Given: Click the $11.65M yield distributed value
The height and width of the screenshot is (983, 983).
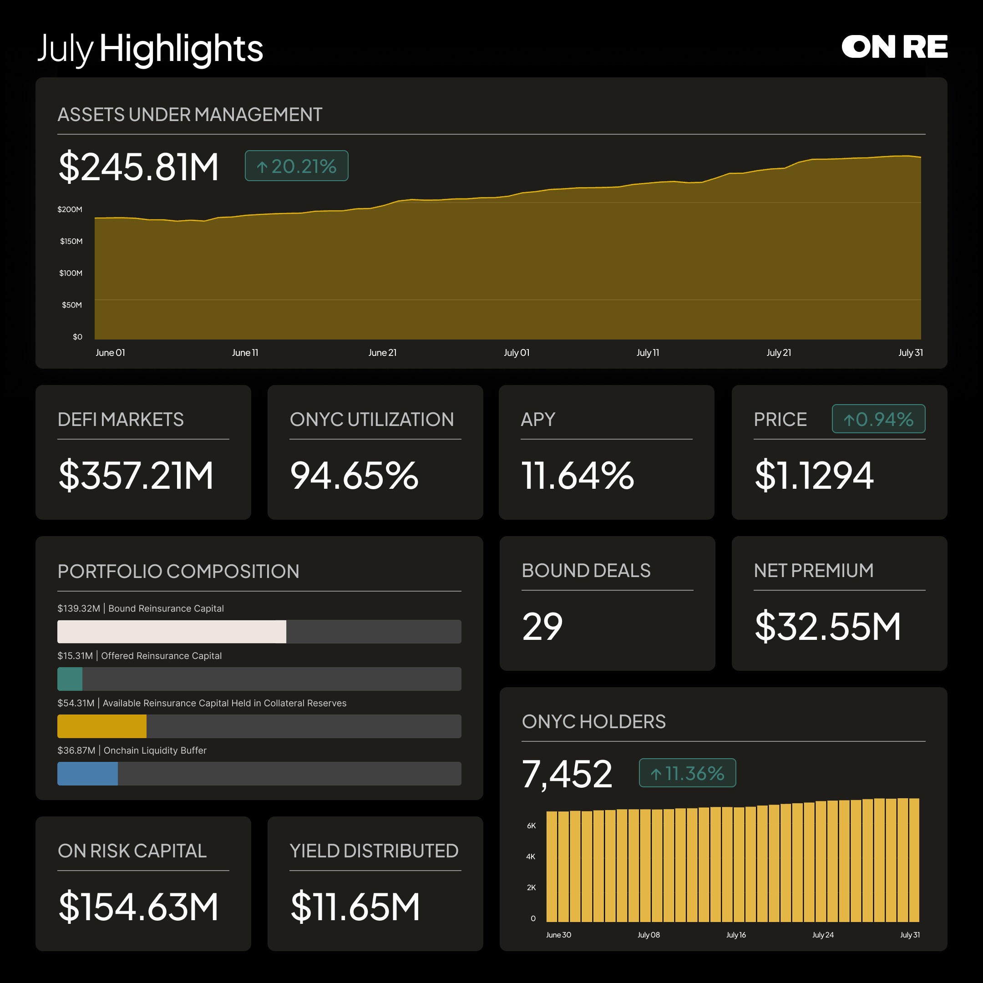Looking at the screenshot, I should [x=355, y=907].
